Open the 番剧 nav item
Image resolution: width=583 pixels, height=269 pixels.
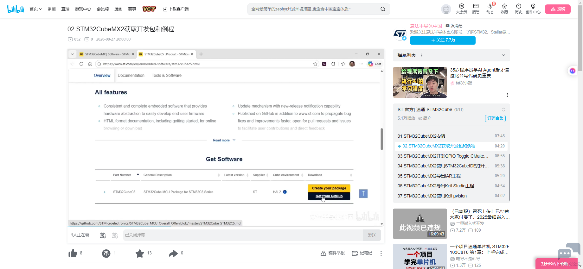[x=52, y=9]
